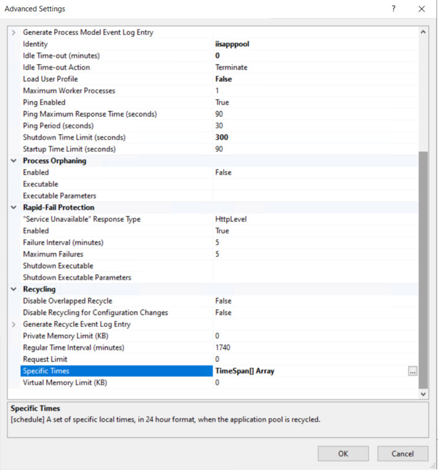This screenshot has width=438, height=470.
Task: Expand Generate Recycle Event Log Entry
Action: [x=14, y=324]
